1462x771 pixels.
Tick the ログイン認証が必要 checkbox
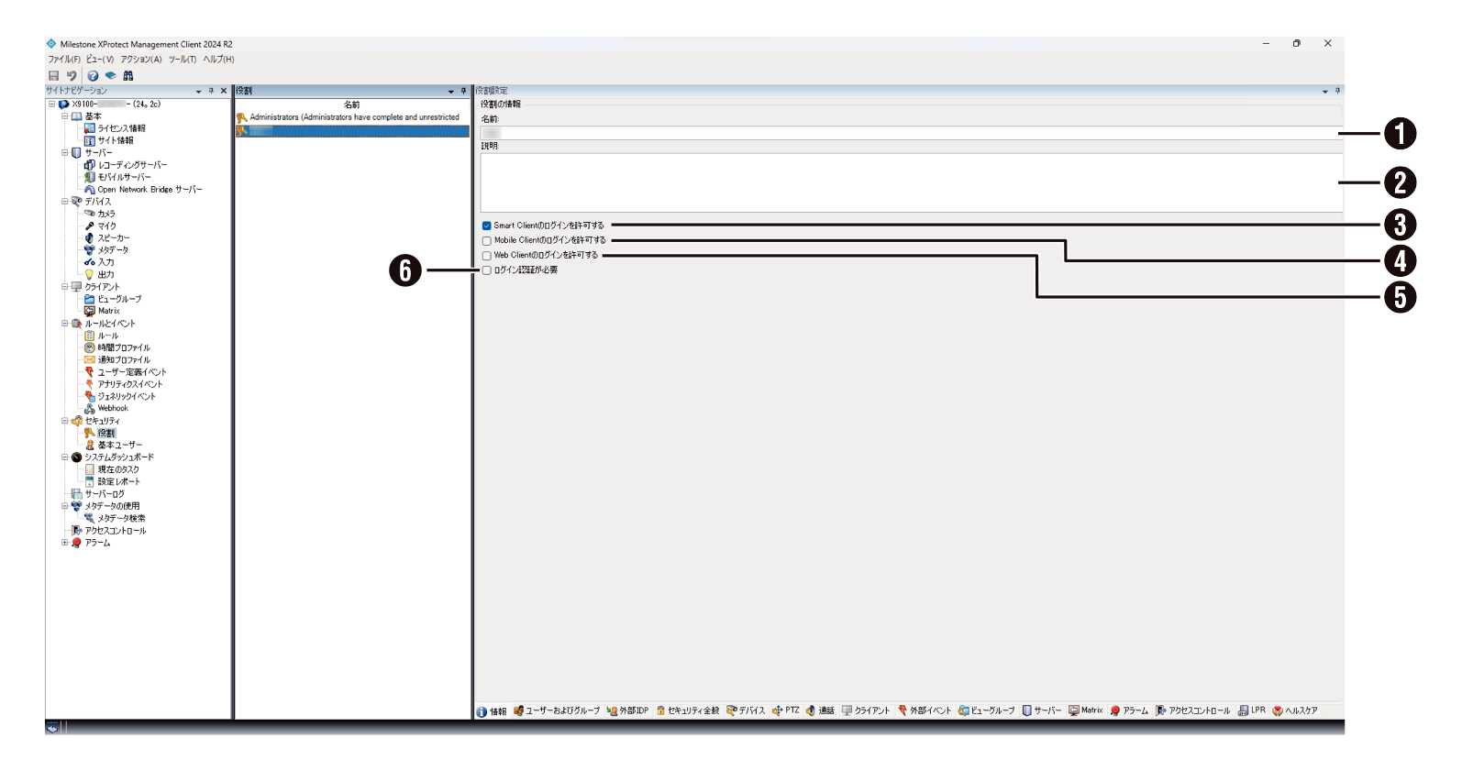486,270
